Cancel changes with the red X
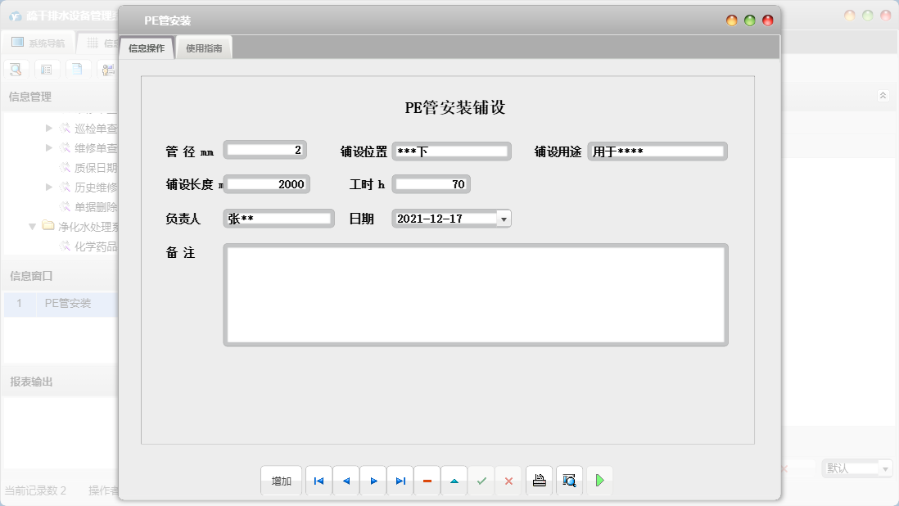 tap(508, 481)
